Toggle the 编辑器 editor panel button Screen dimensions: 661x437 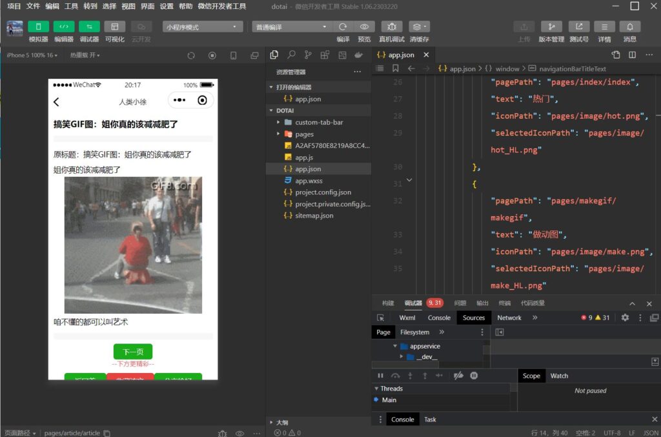(x=63, y=26)
